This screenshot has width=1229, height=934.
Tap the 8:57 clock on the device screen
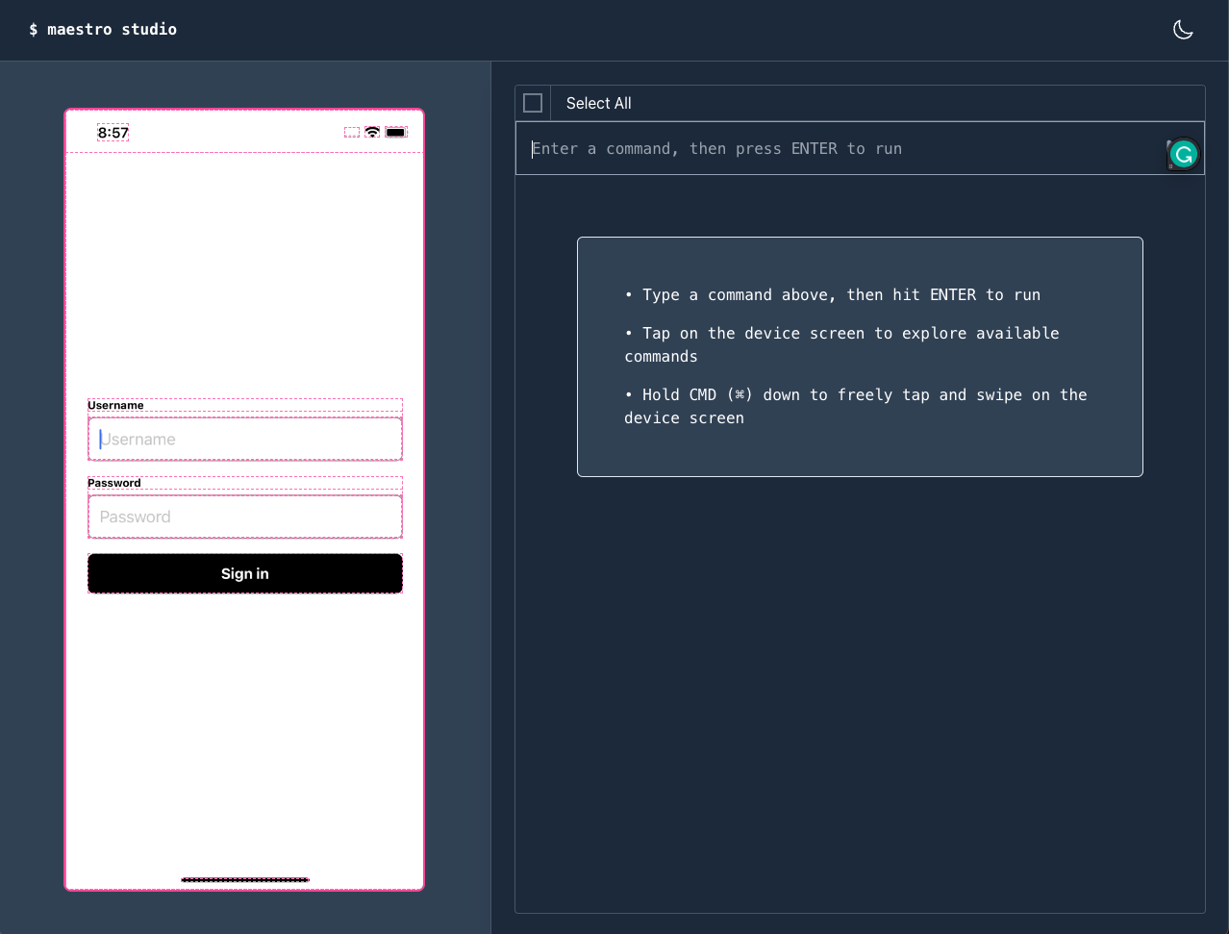click(x=113, y=132)
